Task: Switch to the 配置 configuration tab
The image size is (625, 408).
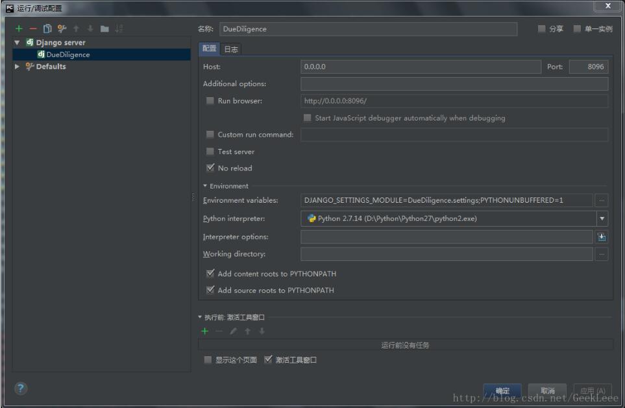Action: (x=209, y=49)
